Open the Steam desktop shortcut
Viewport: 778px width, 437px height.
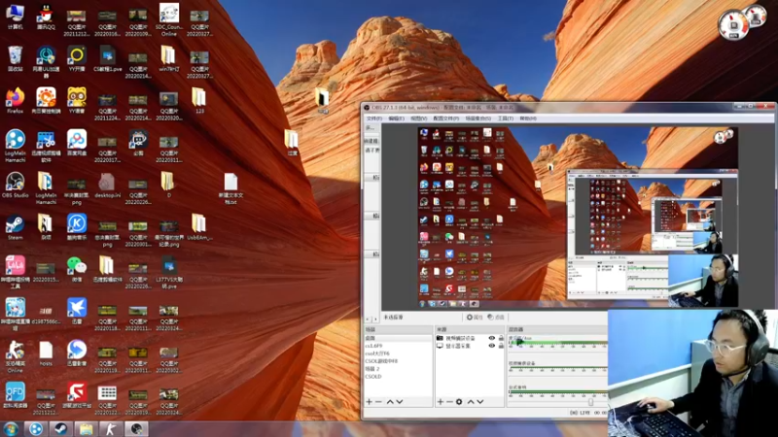pyautogui.click(x=15, y=227)
